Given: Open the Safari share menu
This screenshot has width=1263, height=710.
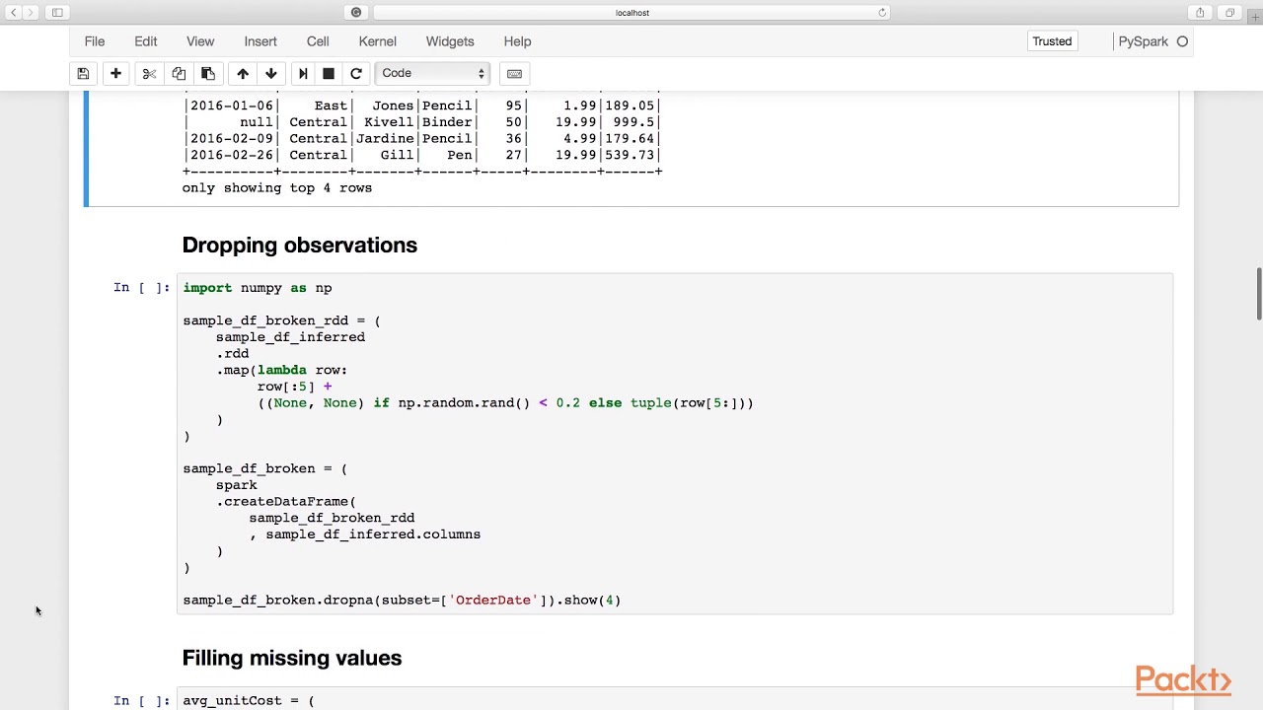Looking at the screenshot, I should coord(1200,13).
